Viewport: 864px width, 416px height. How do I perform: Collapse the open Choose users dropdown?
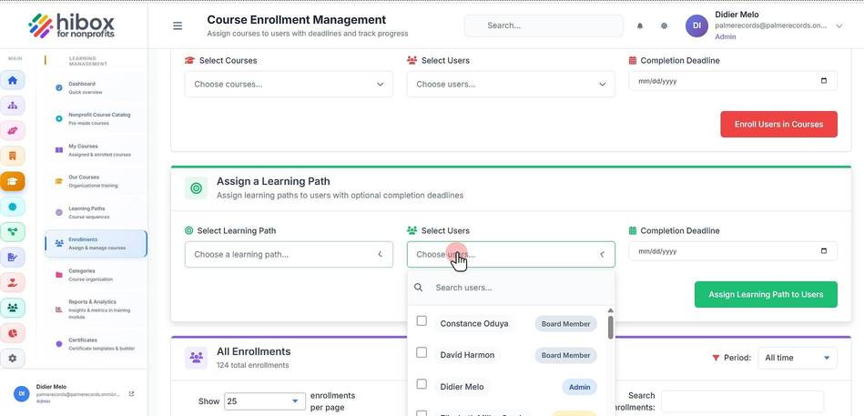coord(511,255)
